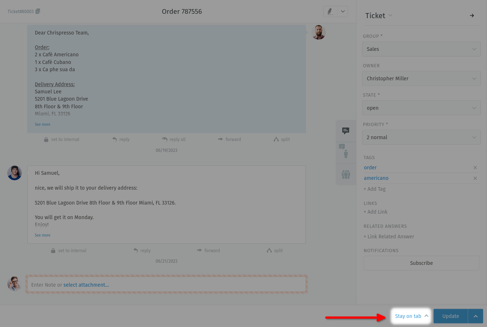Remove the 'order' tag
This screenshot has width=487, height=327.
coord(475,167)
